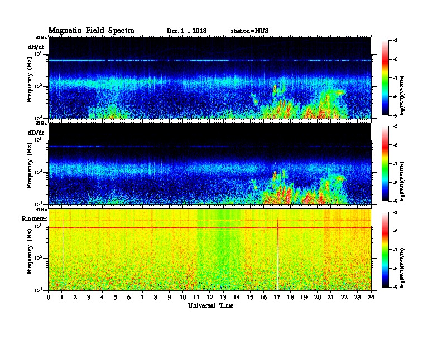Click the '32Hz' label atop Riometer panel
Screen dimensions: 442x341
[x=41, y=210]
